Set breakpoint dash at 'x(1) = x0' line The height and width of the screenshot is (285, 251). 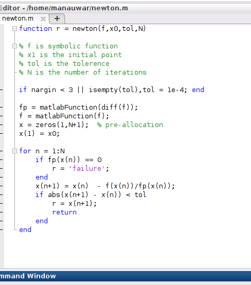click(x=1, y=134)
